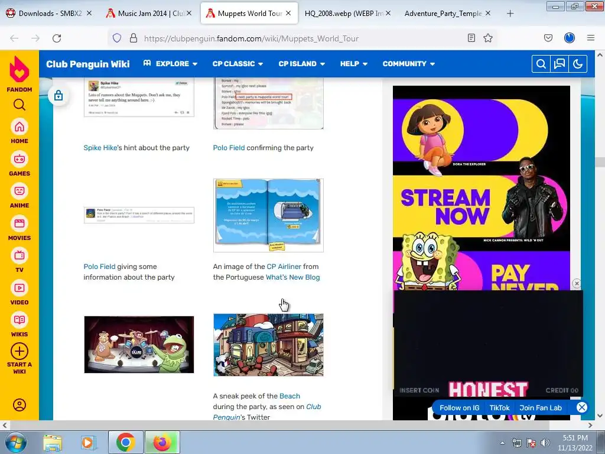Open a new browser tab
Viewport: 605px width, 454px height.
click(x=510, y=14)
